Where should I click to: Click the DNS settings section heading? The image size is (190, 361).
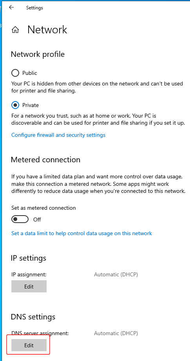[33, 317]
